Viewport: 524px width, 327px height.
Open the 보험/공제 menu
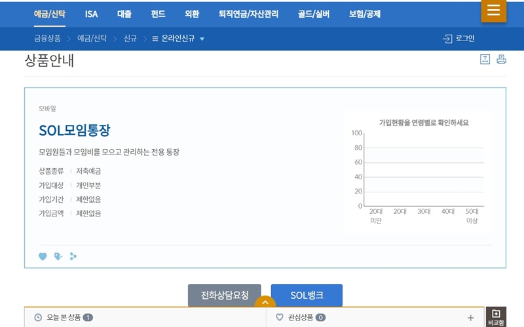tap(365, 14)
